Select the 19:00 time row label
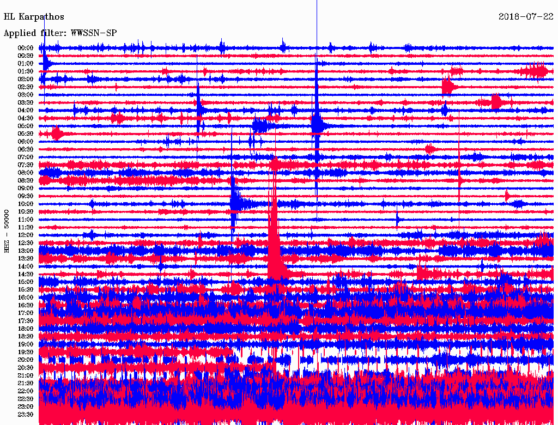 pyautogui.click(x=26, y=344)
